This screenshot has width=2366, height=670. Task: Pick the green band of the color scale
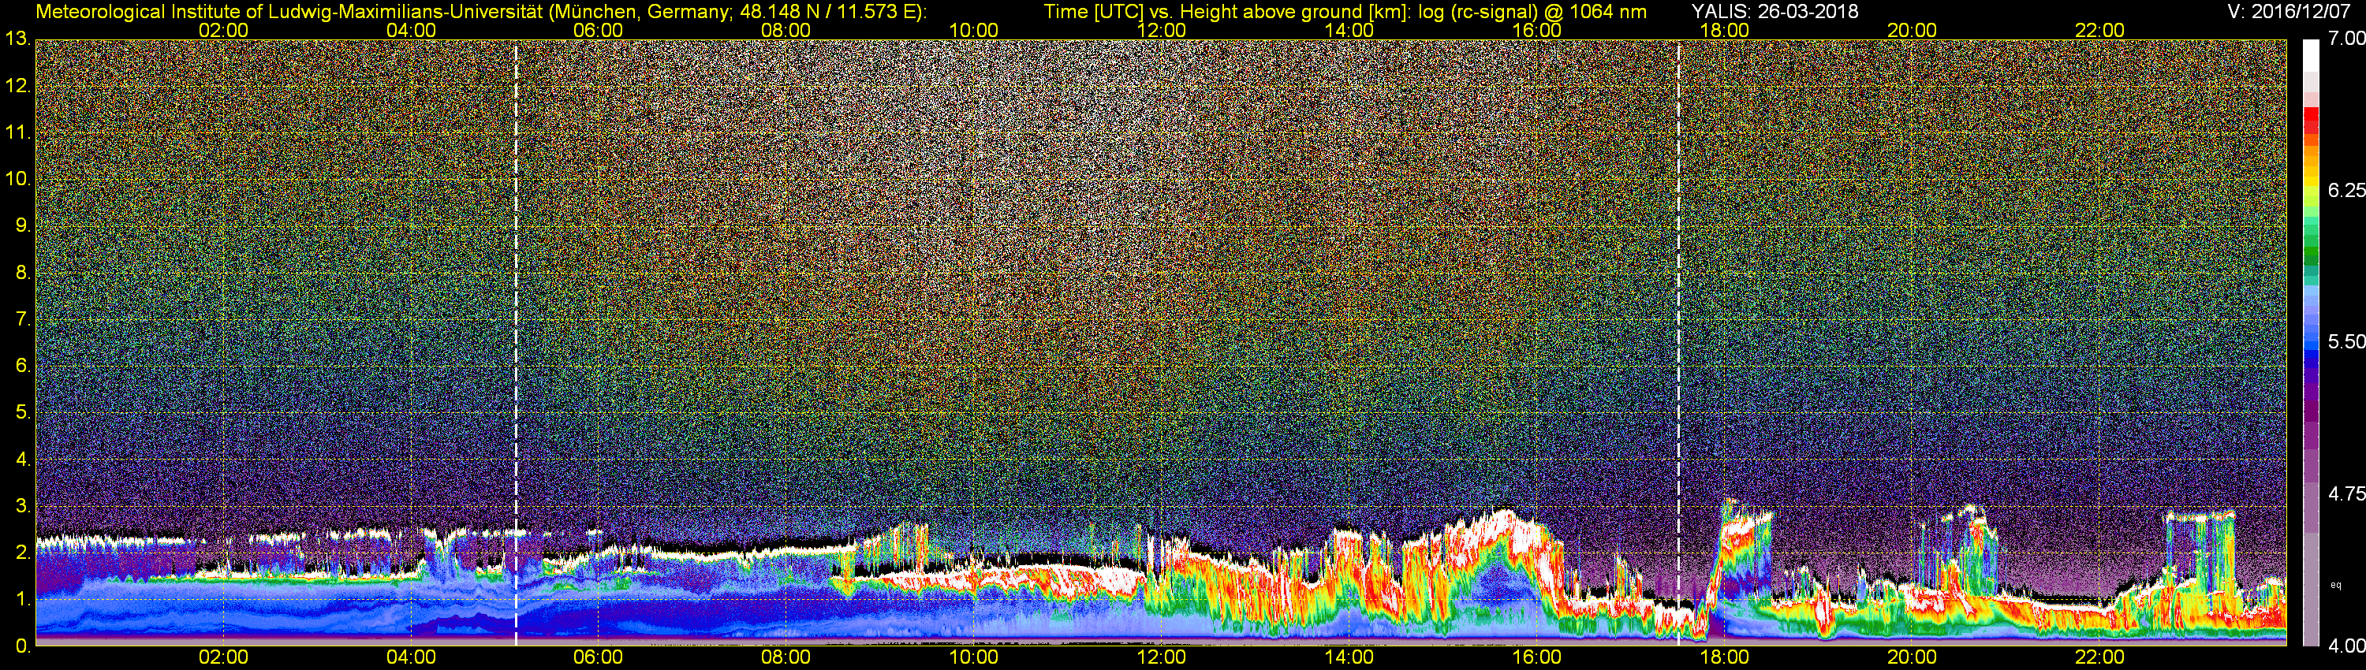(2310, 251)
